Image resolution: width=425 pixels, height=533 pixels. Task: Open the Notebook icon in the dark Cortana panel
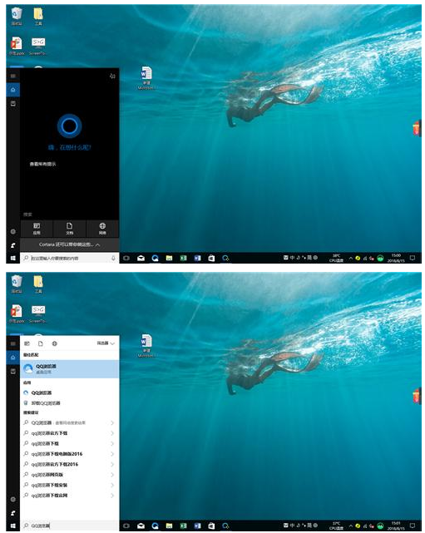pos(13,103)
